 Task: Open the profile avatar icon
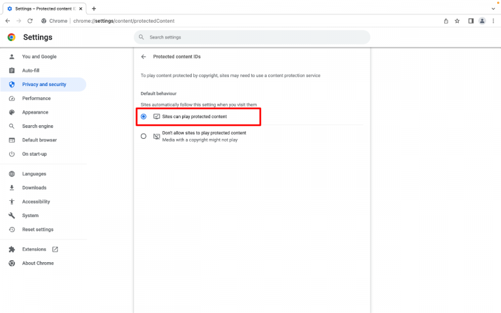pos(482,21)
